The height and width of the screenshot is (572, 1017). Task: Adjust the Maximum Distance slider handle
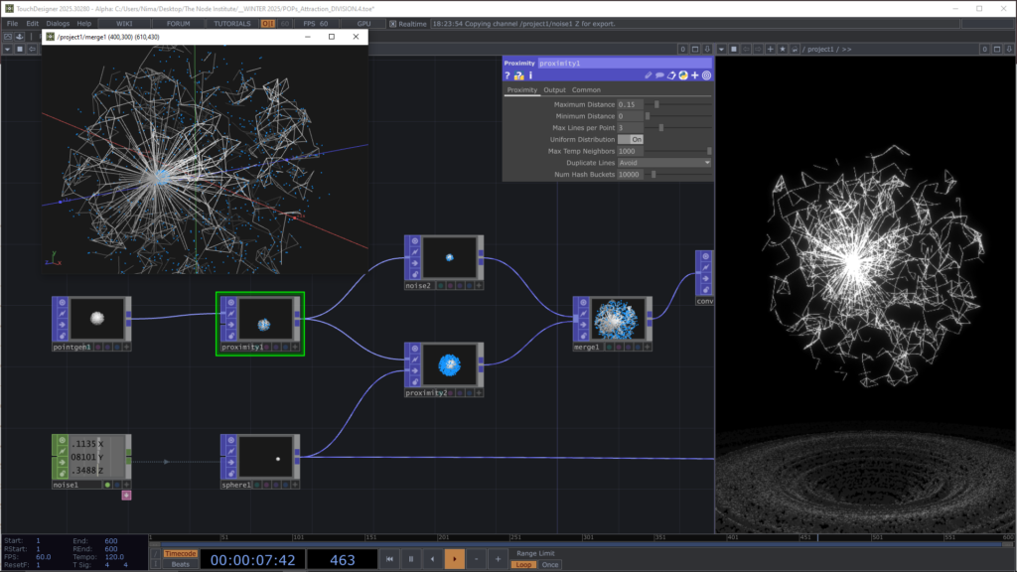[x=656, y=104]
